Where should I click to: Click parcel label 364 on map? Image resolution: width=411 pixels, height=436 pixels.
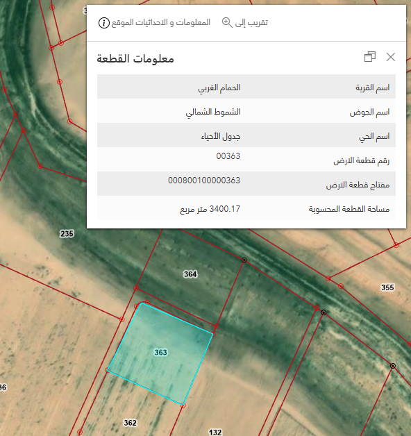pyautogui.click(x=190, y=274)
